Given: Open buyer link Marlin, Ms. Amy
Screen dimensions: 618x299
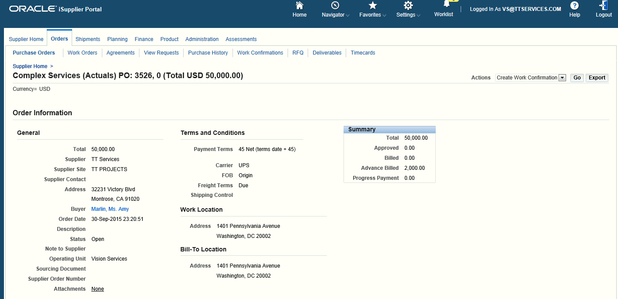Looking at the screenshot, I should click(110, 209).
